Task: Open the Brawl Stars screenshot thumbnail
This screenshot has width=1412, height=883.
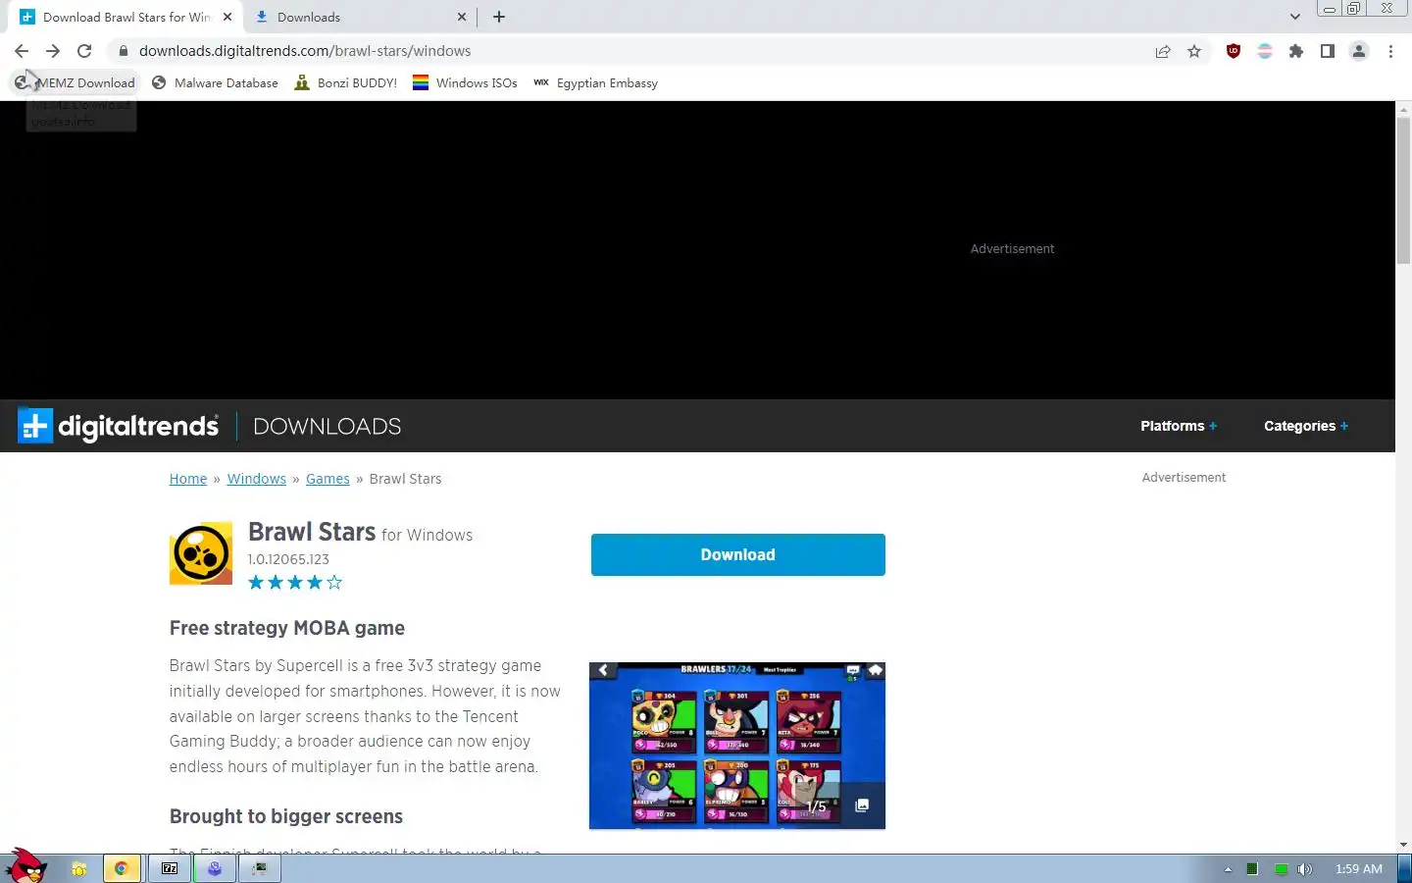Action: coord(737,746)
